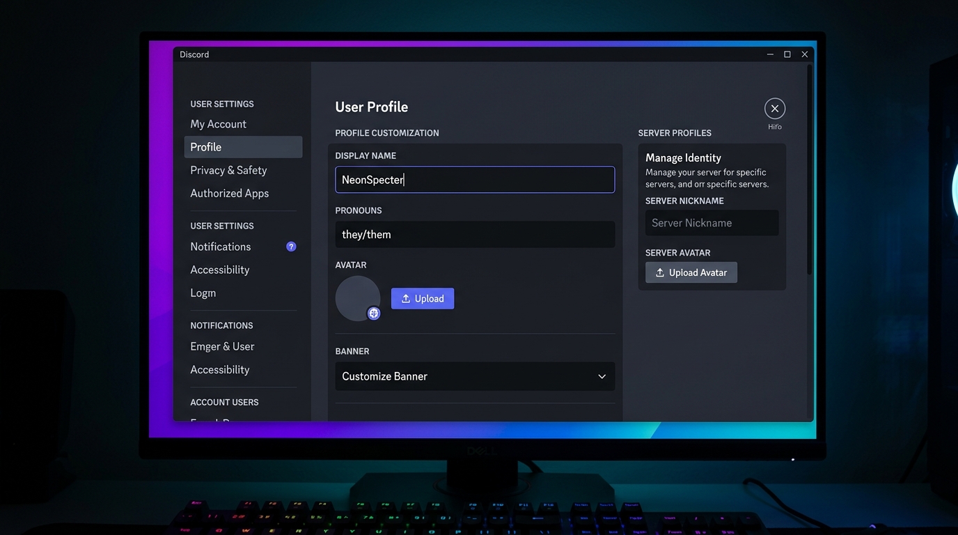Click the round avatar preview image

[x=358, y=298]
